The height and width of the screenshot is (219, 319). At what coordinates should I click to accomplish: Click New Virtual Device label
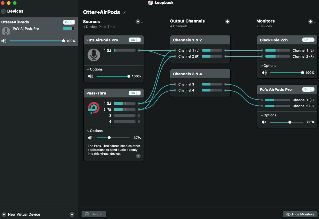pos(24,214)
